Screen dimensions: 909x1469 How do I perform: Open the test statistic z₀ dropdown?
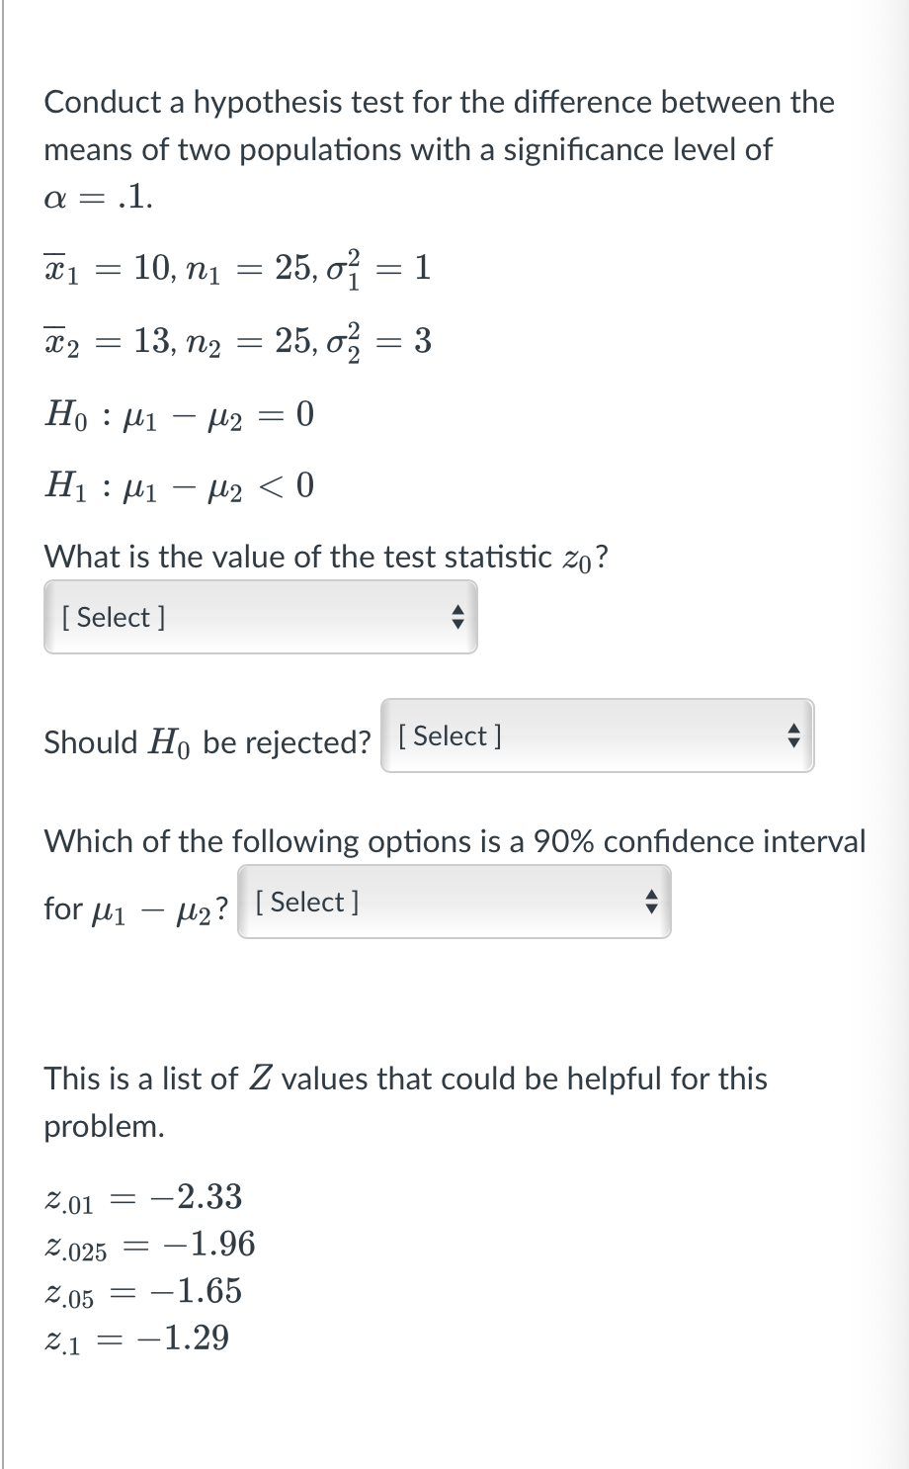pos(259,617)
